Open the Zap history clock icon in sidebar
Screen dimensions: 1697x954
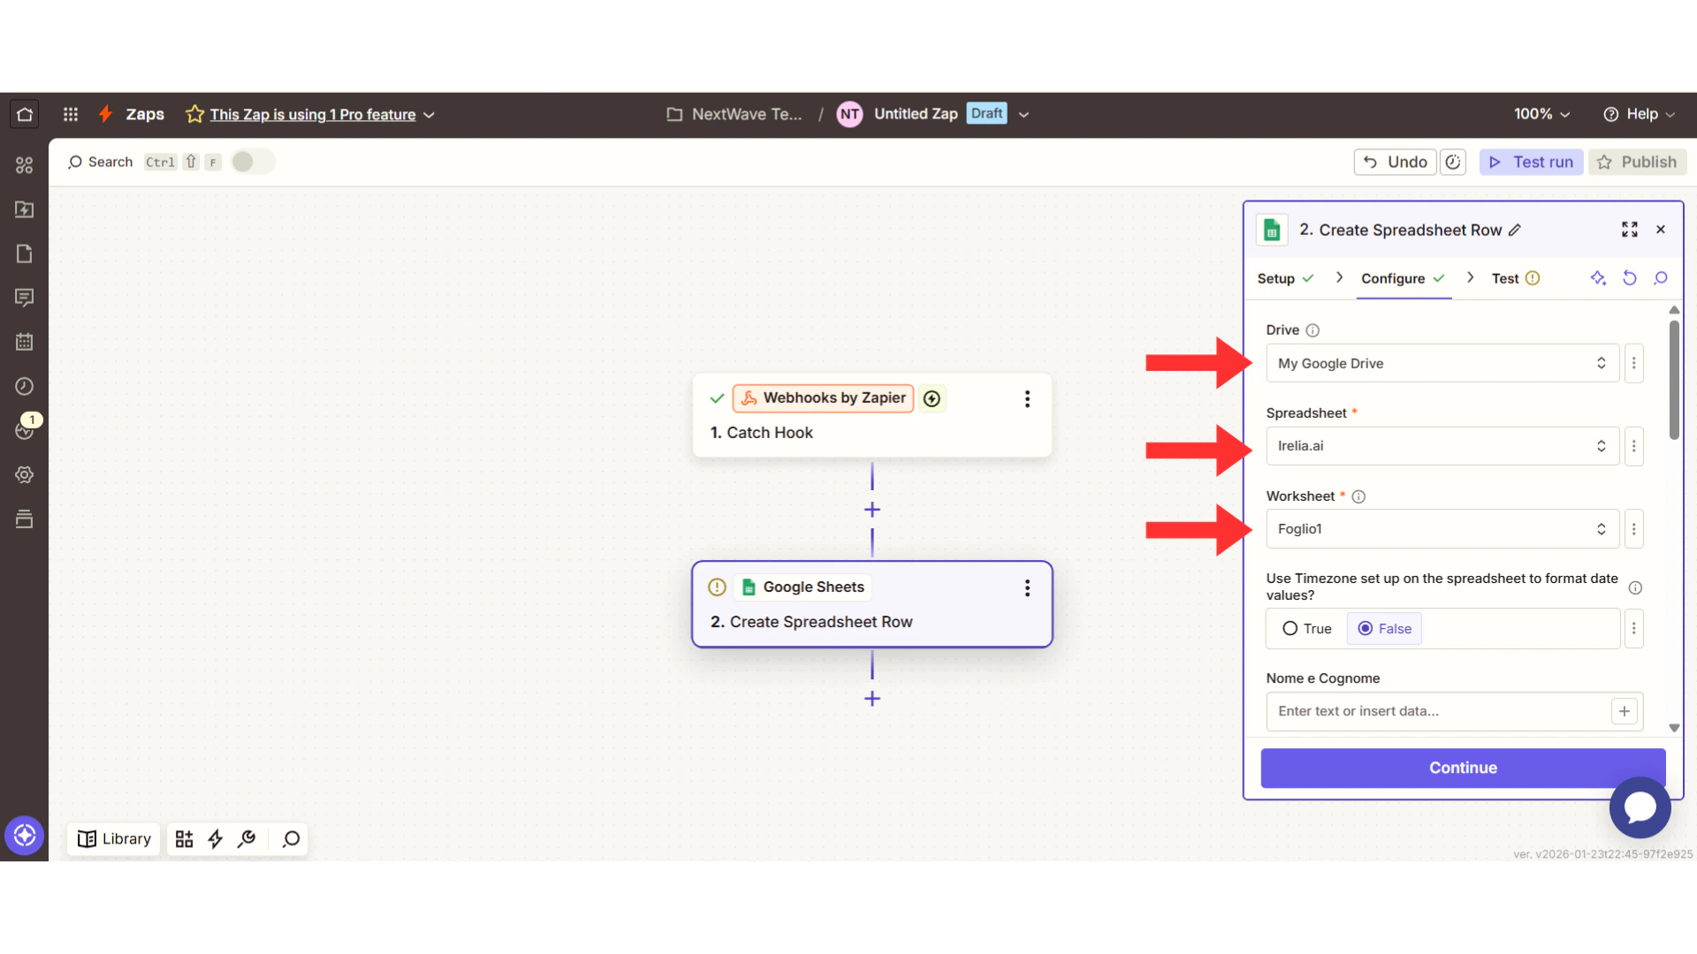tap(25, 386)
